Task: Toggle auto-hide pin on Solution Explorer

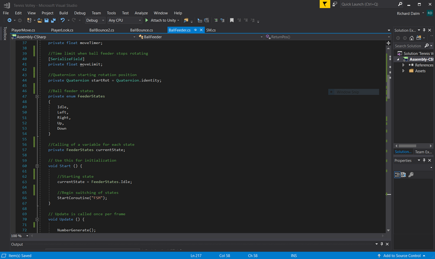Action: click(x=424, y=31)
